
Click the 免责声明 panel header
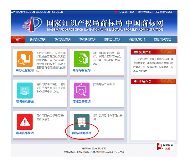(x=153, y=52)
